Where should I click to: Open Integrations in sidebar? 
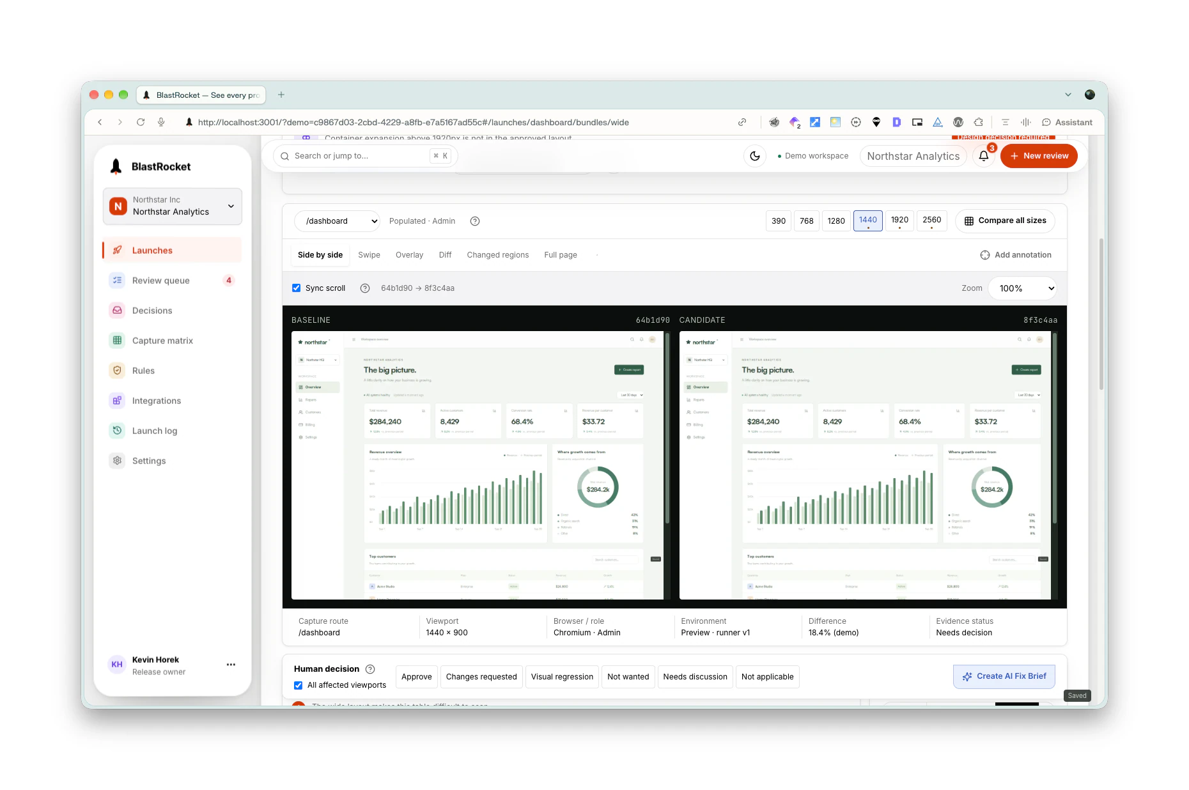[172, 401]
